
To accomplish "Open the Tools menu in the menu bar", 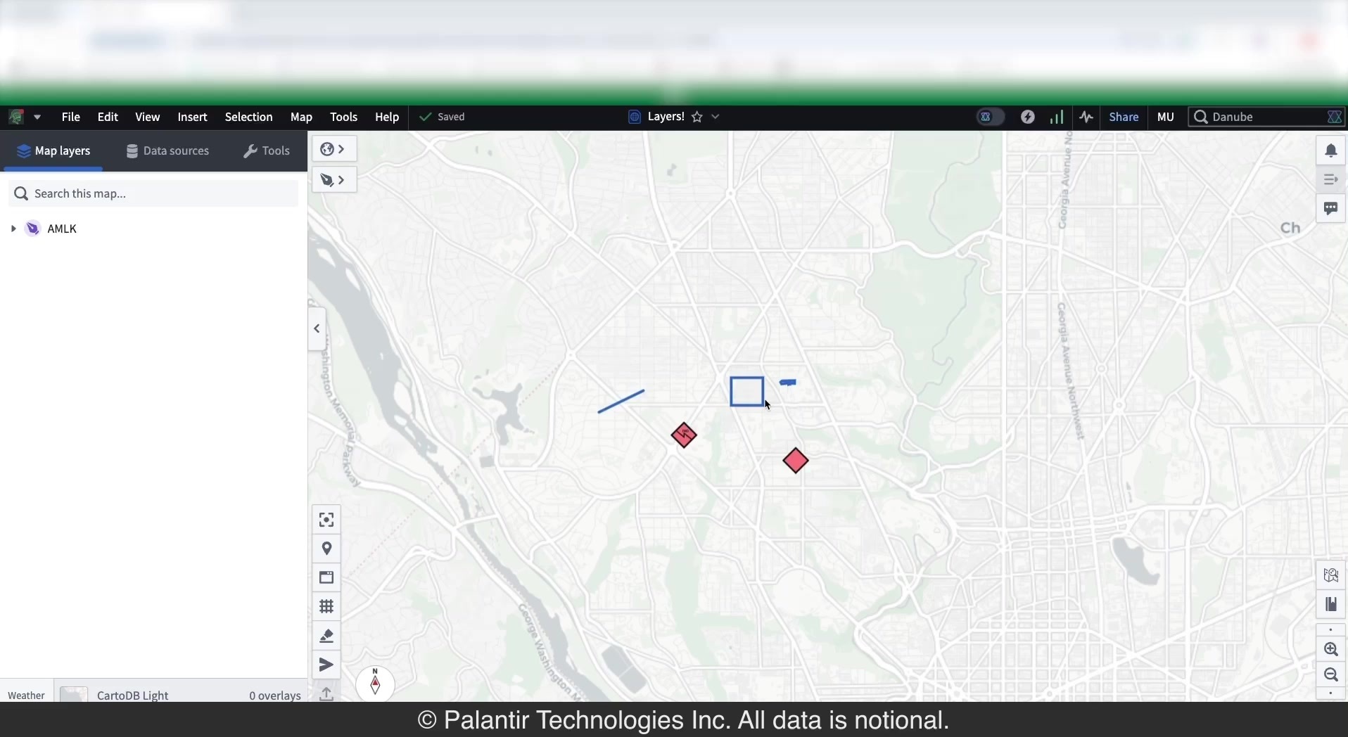I will (344, 117).
